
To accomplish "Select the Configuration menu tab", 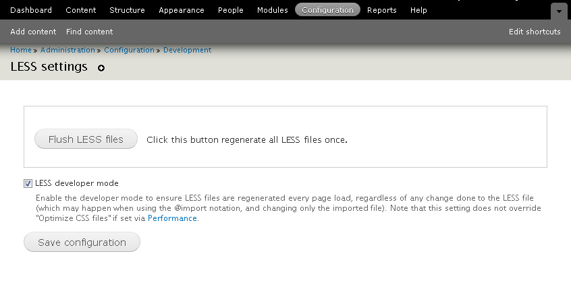I will click(328, 10).
